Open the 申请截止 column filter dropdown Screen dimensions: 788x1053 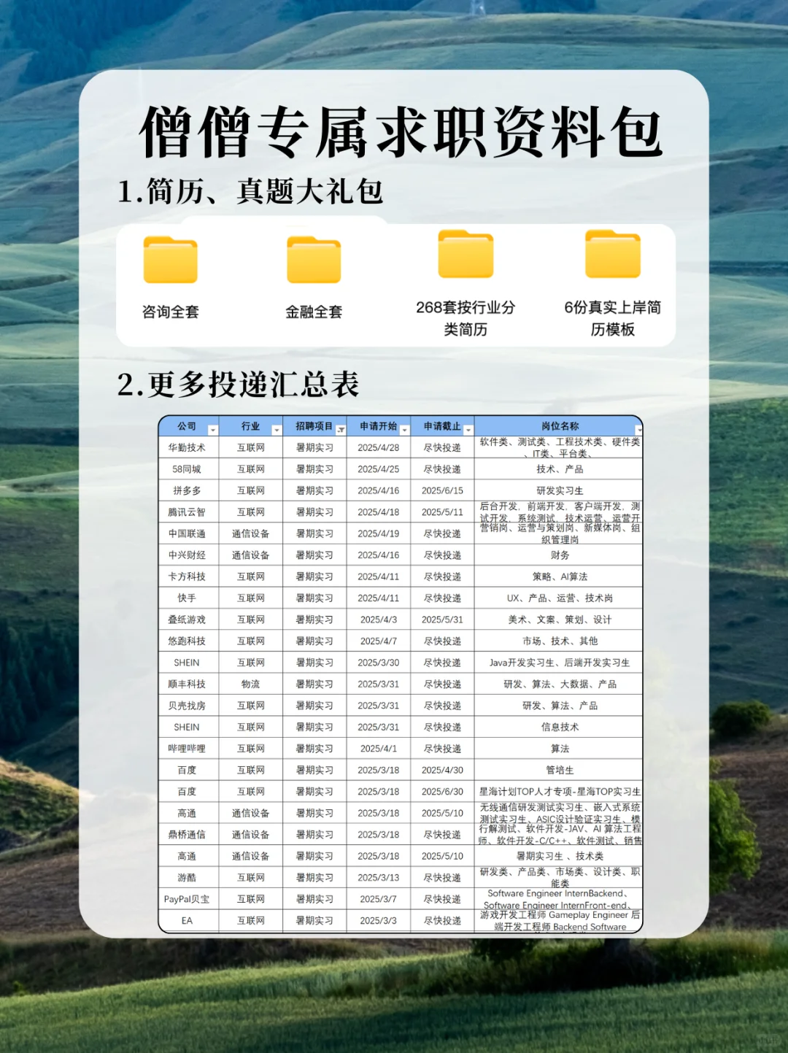[x=468, y=430]
